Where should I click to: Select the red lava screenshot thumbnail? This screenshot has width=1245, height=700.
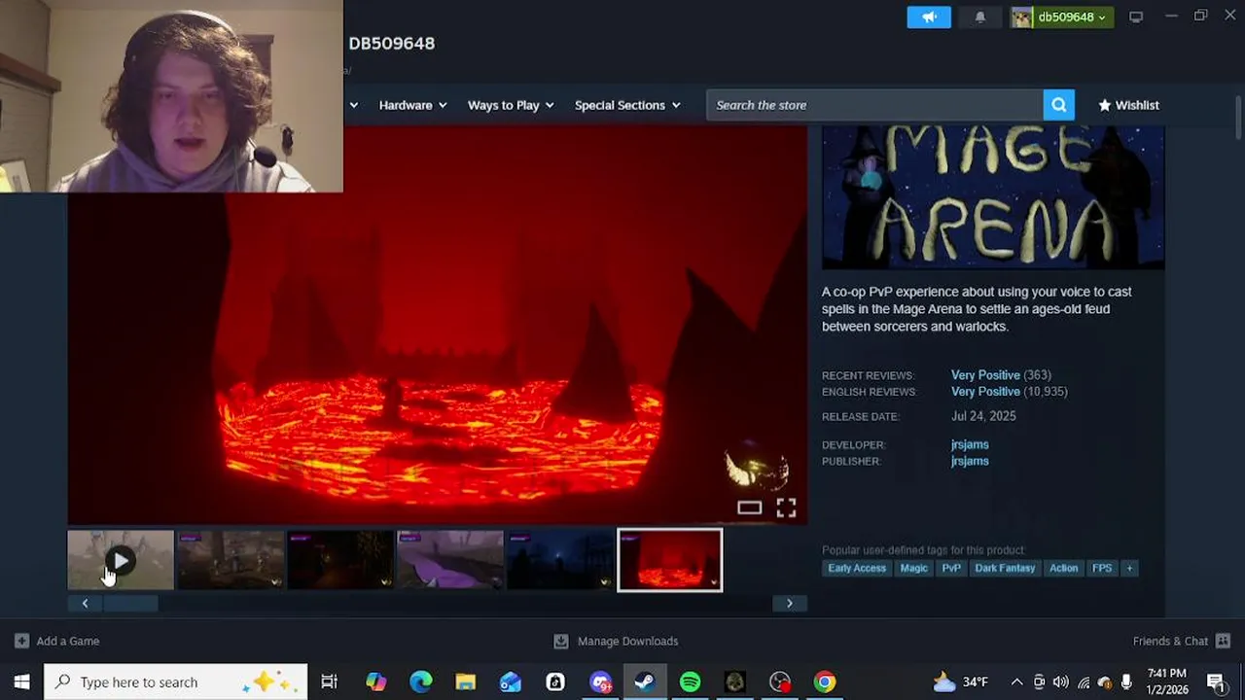click(x=670, y=560)
